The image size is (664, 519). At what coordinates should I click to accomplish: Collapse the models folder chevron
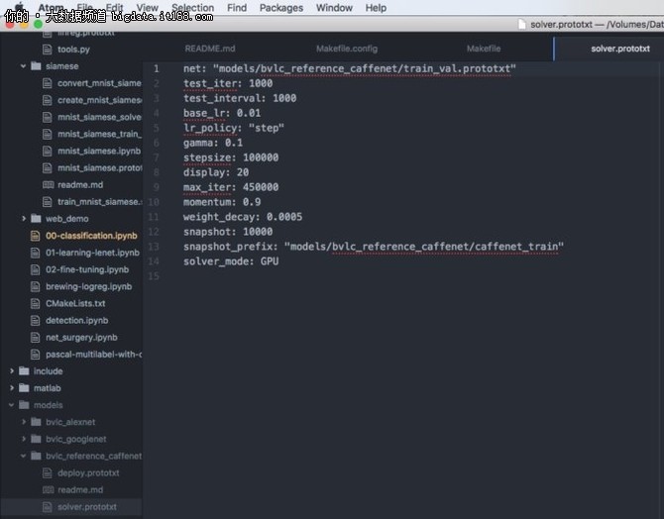click(12, 405)
